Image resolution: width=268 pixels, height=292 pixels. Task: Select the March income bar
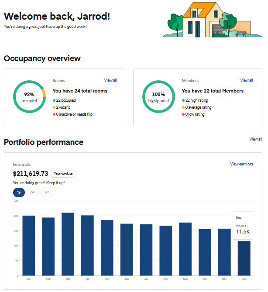(x=68, y=244)
